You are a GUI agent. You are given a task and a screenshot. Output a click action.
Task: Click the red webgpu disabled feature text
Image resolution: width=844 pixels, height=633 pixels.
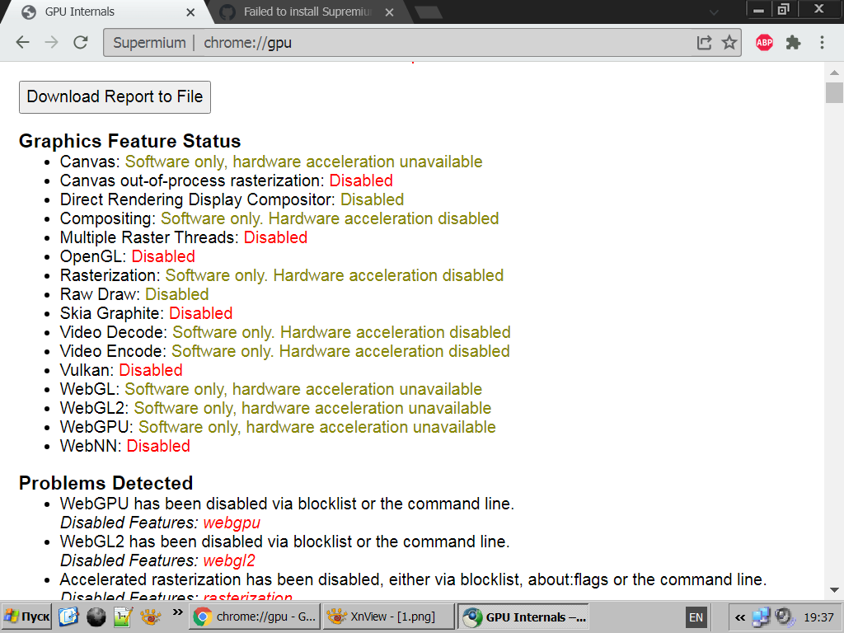(232, 523)
